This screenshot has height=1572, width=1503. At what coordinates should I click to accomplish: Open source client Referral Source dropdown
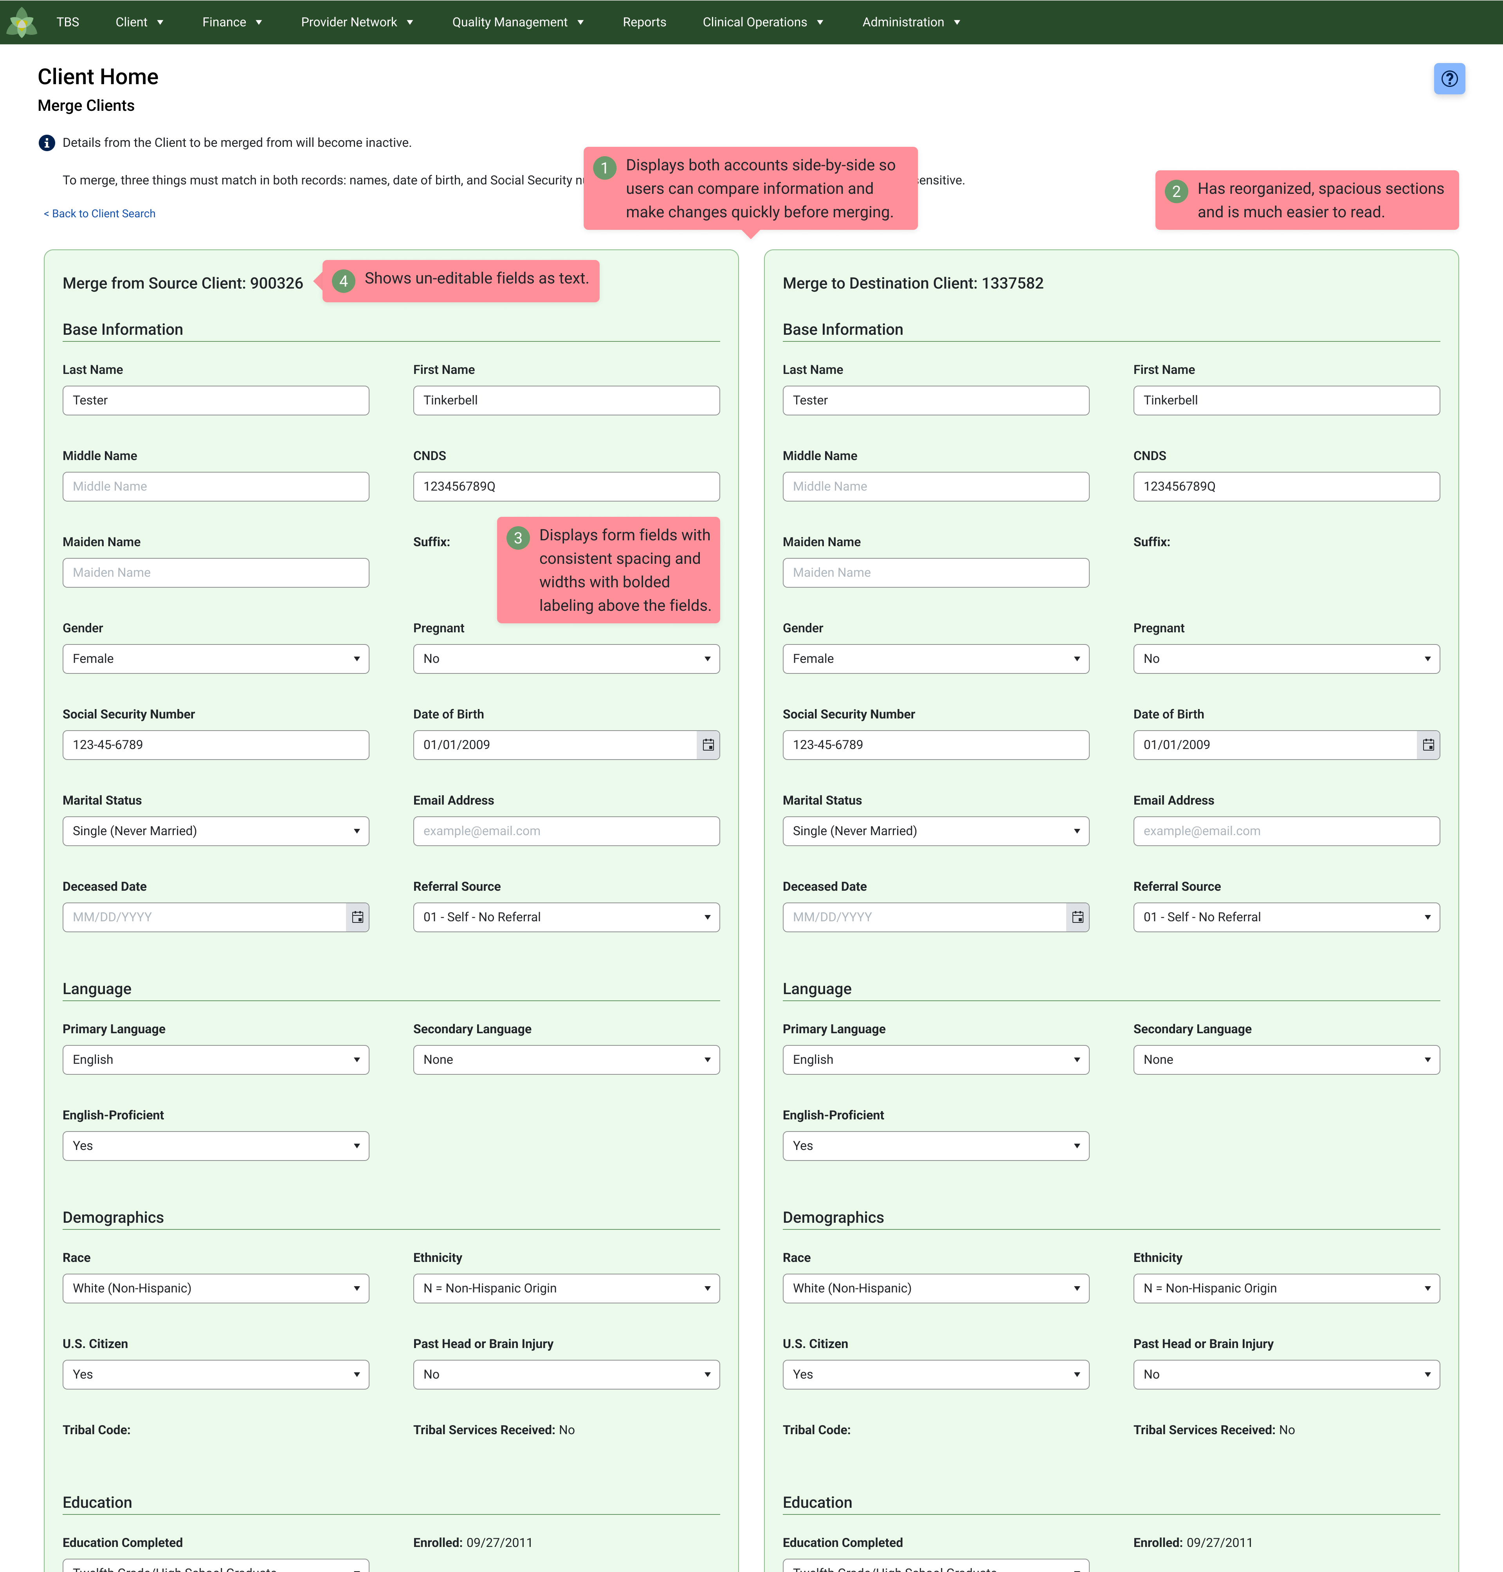566,917
